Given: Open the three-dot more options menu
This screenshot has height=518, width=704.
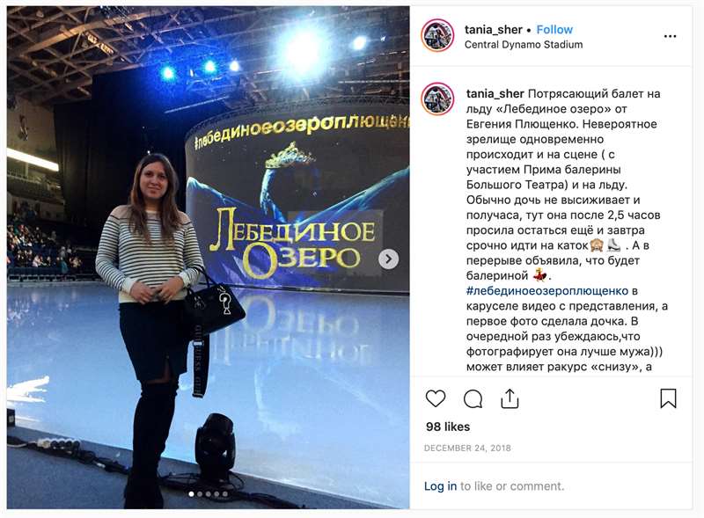Looking at the screenshot, I should [670, 36].
